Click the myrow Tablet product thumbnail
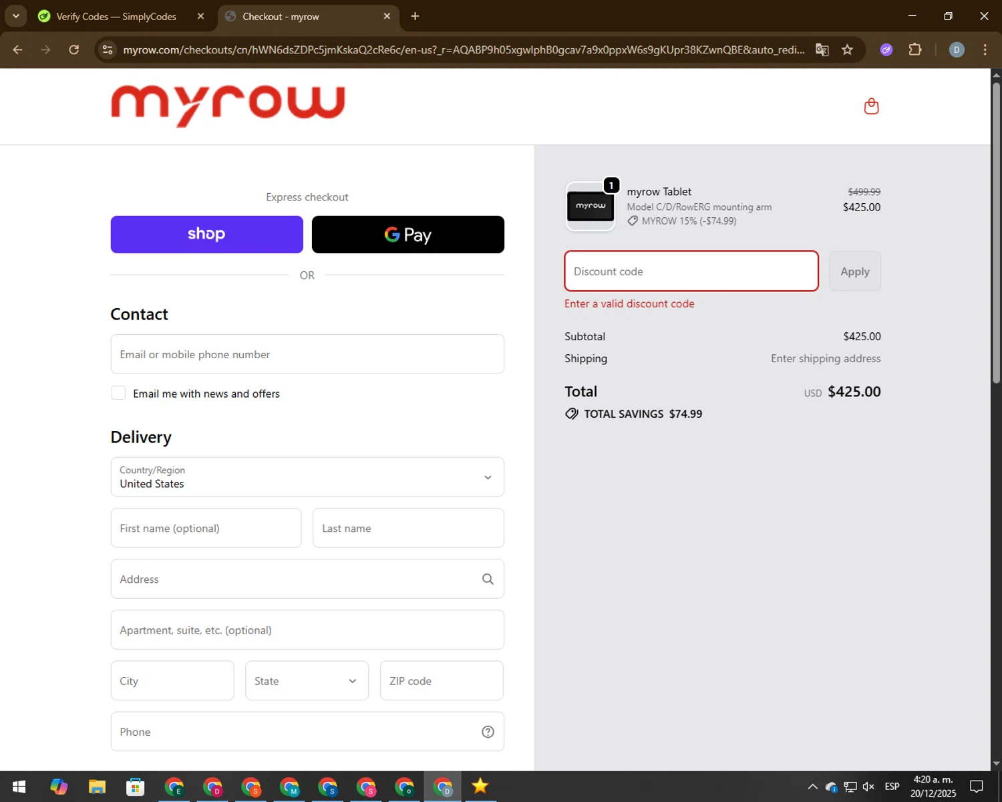The width and height of the screenshot is (1002, 802). [591, 206]
